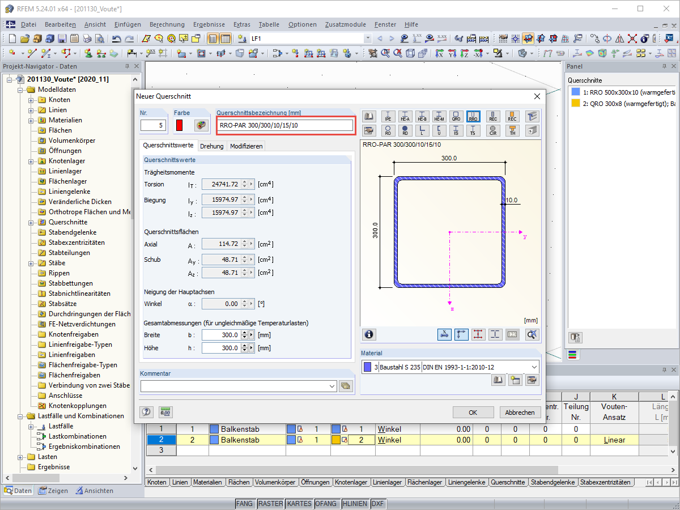Select the L angle profile

(x=422, y=130)
